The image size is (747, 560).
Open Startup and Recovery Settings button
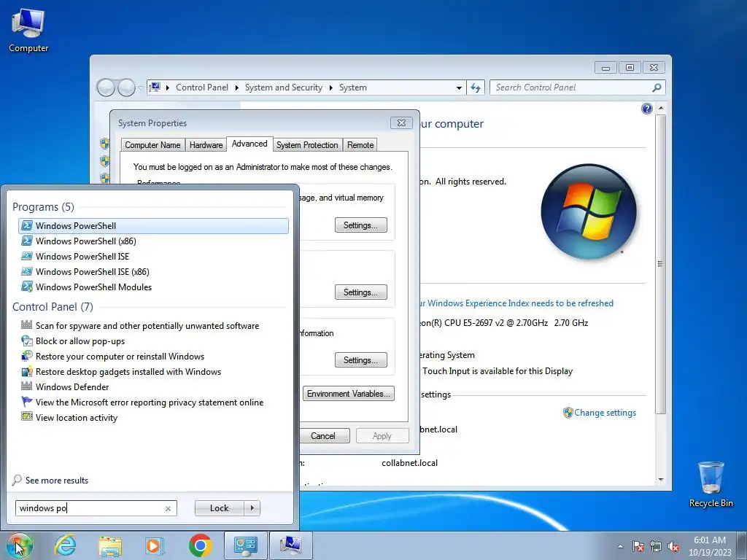click(360, 360)
